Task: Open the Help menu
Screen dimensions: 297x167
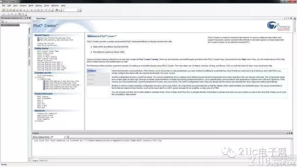Action: pos(63,6)
